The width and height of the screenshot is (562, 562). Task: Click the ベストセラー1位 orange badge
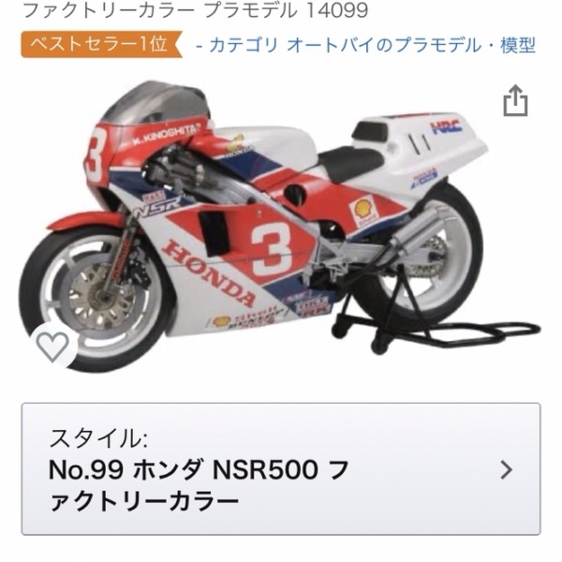tap(101, 44)
